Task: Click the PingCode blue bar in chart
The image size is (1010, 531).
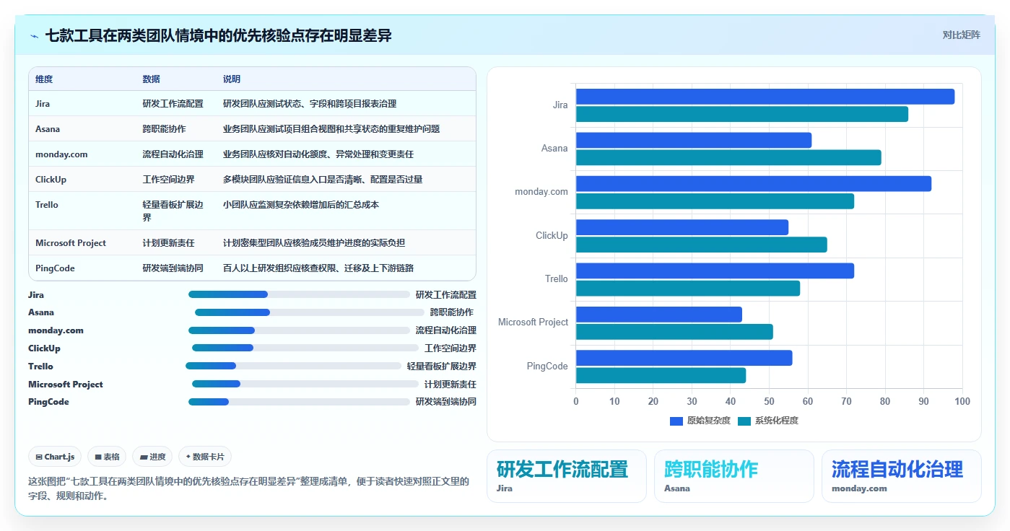Action: [x=684, y=358]
